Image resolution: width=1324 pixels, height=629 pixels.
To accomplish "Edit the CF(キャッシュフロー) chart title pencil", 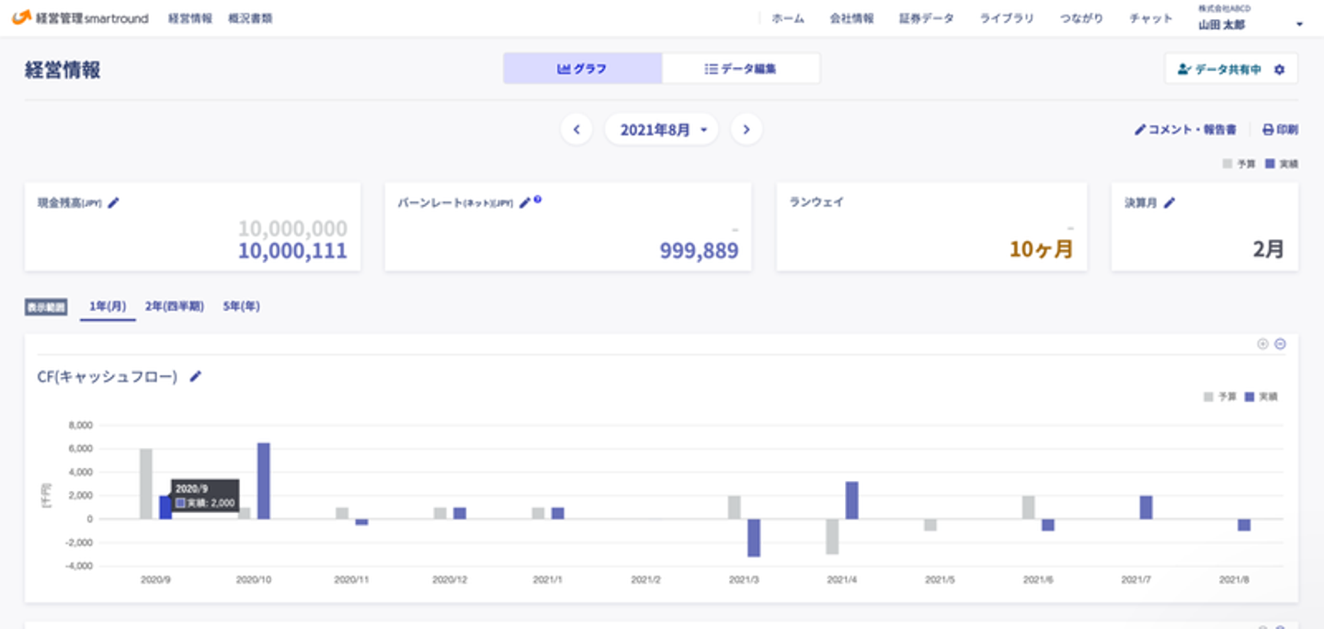I will tap(195, 376).
